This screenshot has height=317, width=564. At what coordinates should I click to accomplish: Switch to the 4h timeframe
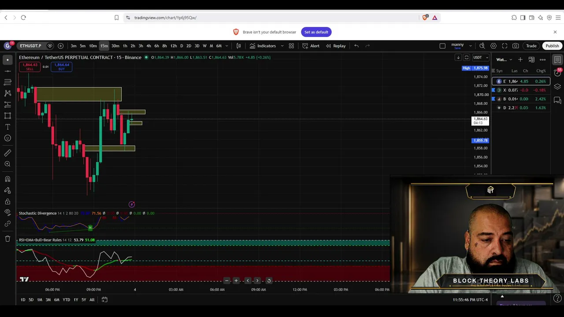coord(148,46)
